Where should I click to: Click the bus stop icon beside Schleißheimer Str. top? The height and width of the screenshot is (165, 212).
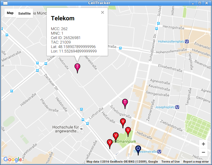pos(157,29)
